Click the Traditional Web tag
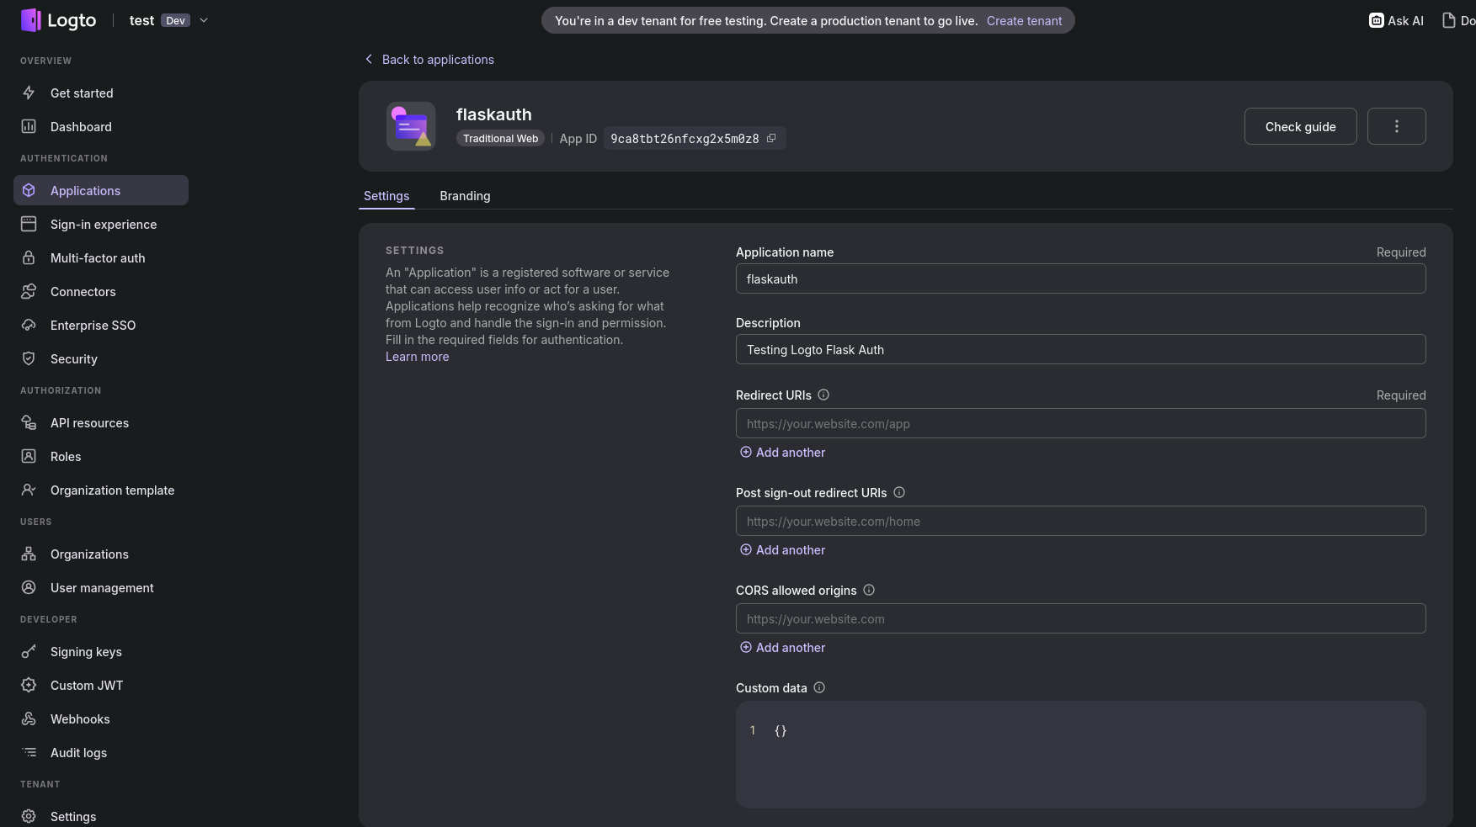Image resolution: width=1476 pixels, height=827 pixels. 500,139
